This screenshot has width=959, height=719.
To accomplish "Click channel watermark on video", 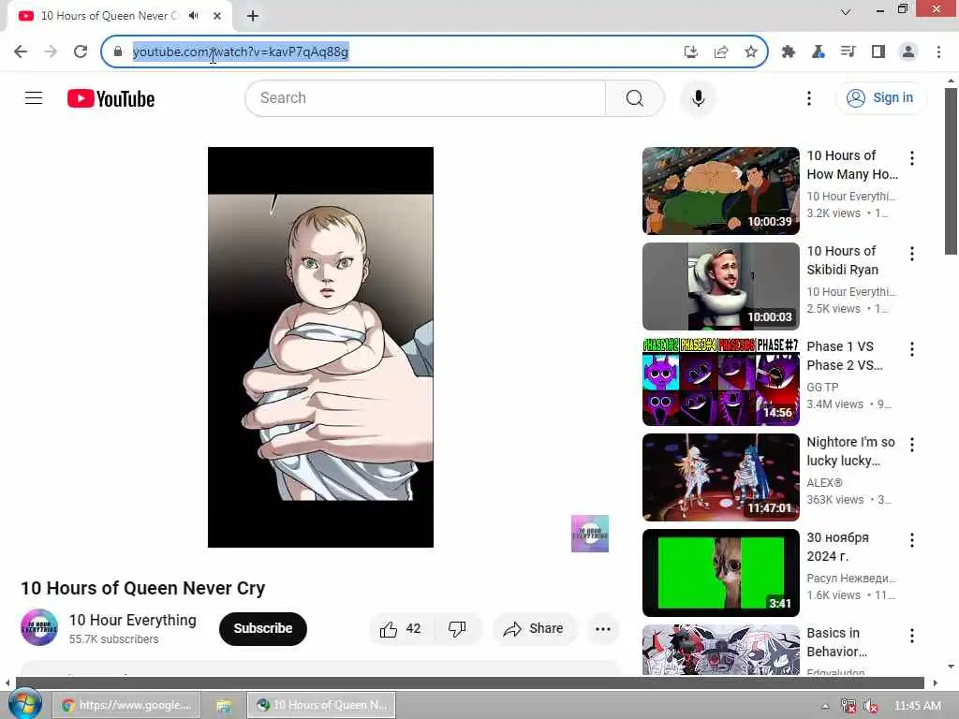I will click(590, 533).
